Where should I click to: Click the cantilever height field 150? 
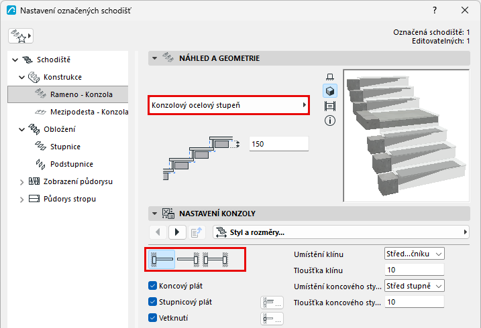point(279,144)
